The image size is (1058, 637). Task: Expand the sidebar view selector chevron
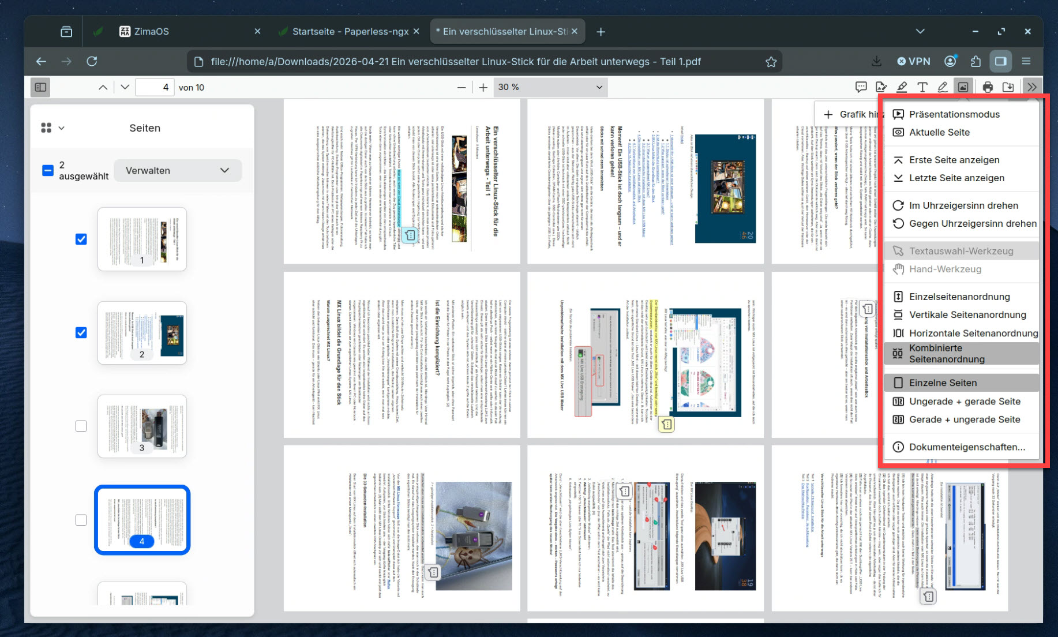(x=61, y=128)
